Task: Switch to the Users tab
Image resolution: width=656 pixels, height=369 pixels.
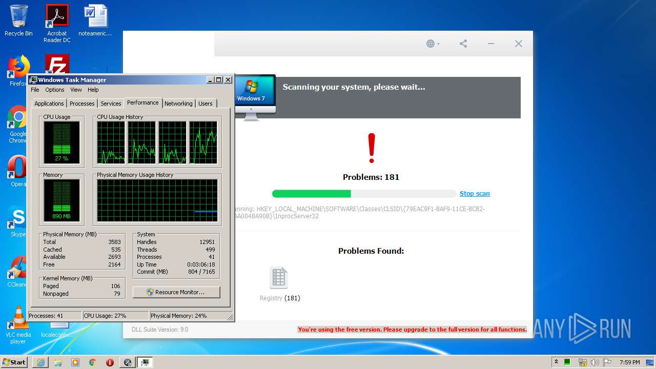Action: [206, 104]
